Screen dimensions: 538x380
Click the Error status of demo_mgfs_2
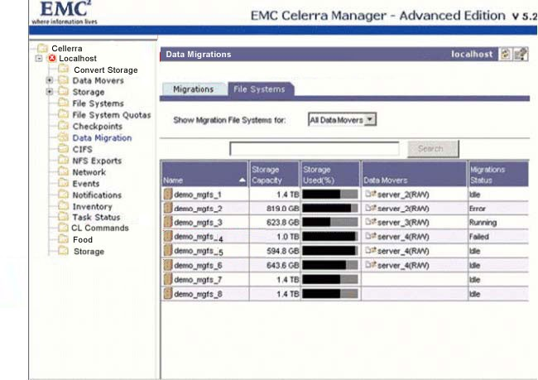pyautogui.click(x=478, y=209)
